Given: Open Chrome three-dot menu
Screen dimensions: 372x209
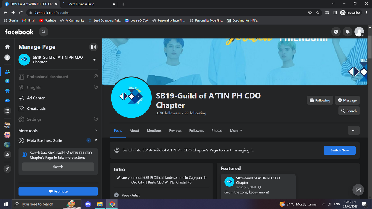Looking at the screenshot, I should 367,13.
